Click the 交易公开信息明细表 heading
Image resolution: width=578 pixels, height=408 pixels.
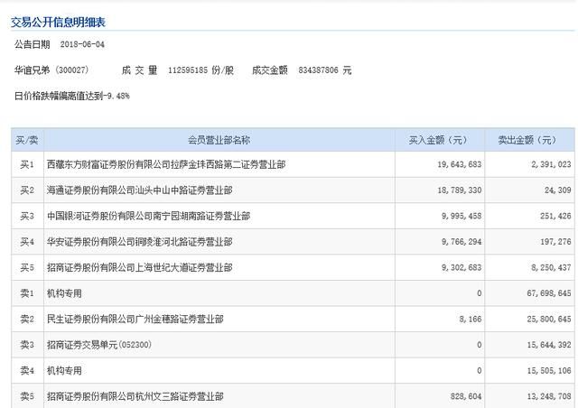[x=58, y=22]
